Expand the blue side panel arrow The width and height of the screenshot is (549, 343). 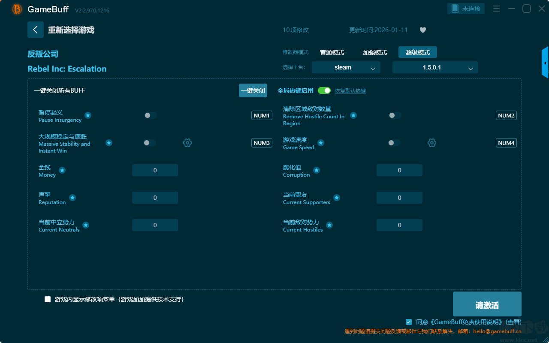tap(545, 63)
